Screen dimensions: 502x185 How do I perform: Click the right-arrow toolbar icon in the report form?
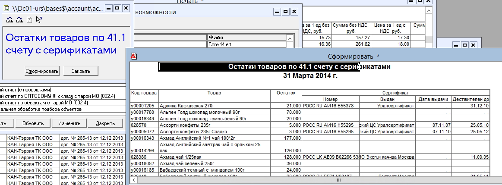[x=19, y=19]
